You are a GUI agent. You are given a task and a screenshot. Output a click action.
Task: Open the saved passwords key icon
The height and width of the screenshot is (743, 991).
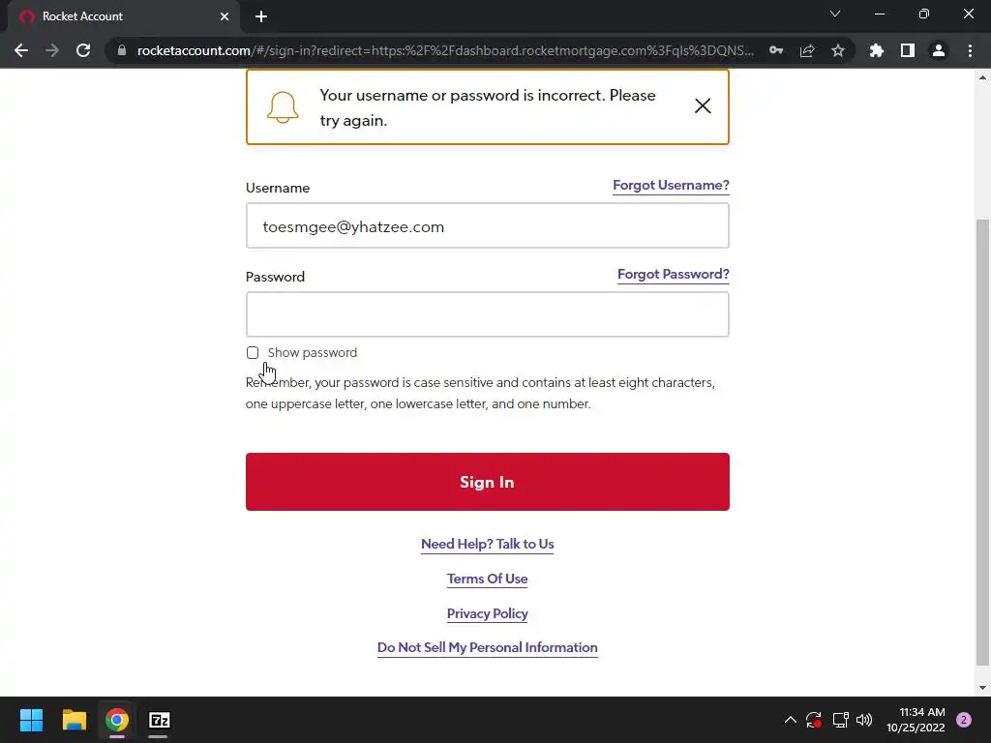tap(776, 50)
